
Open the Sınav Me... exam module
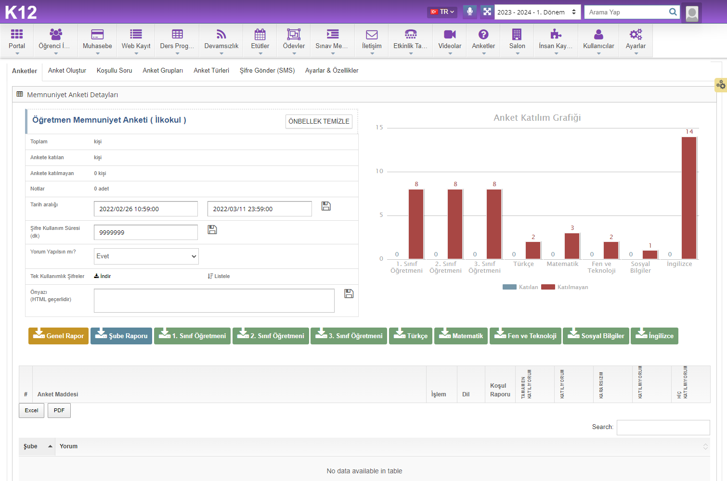pos(332,40)
